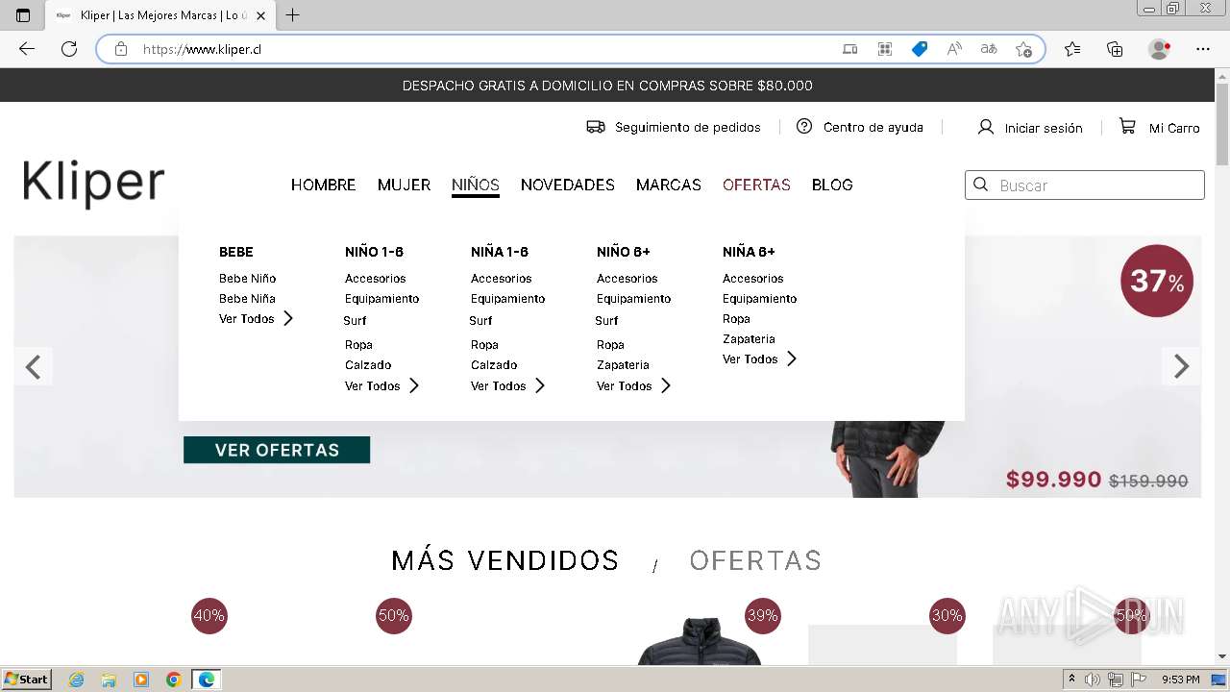Click the delivery truck tracking icon
The image size is (1230, 692).
coord(596,127)
